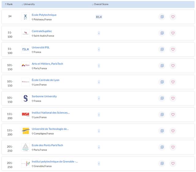The height and width of the screenshot is (172, 196).
Task: Shortlist Université PSL using heart icon
Action: tap(173, 49)
